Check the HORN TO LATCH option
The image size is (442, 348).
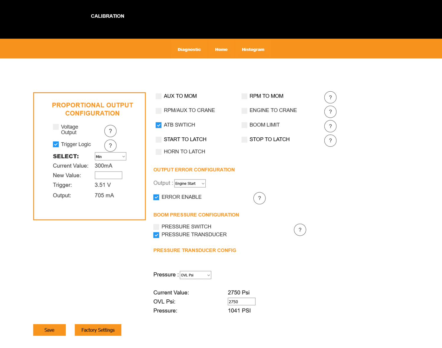tap(159, 152)
